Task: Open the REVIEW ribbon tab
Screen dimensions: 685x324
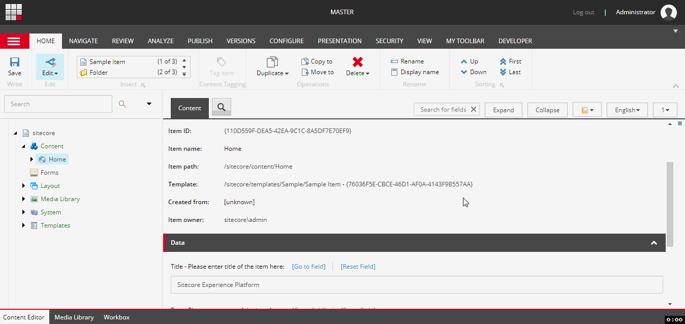Action: point(122,41)
